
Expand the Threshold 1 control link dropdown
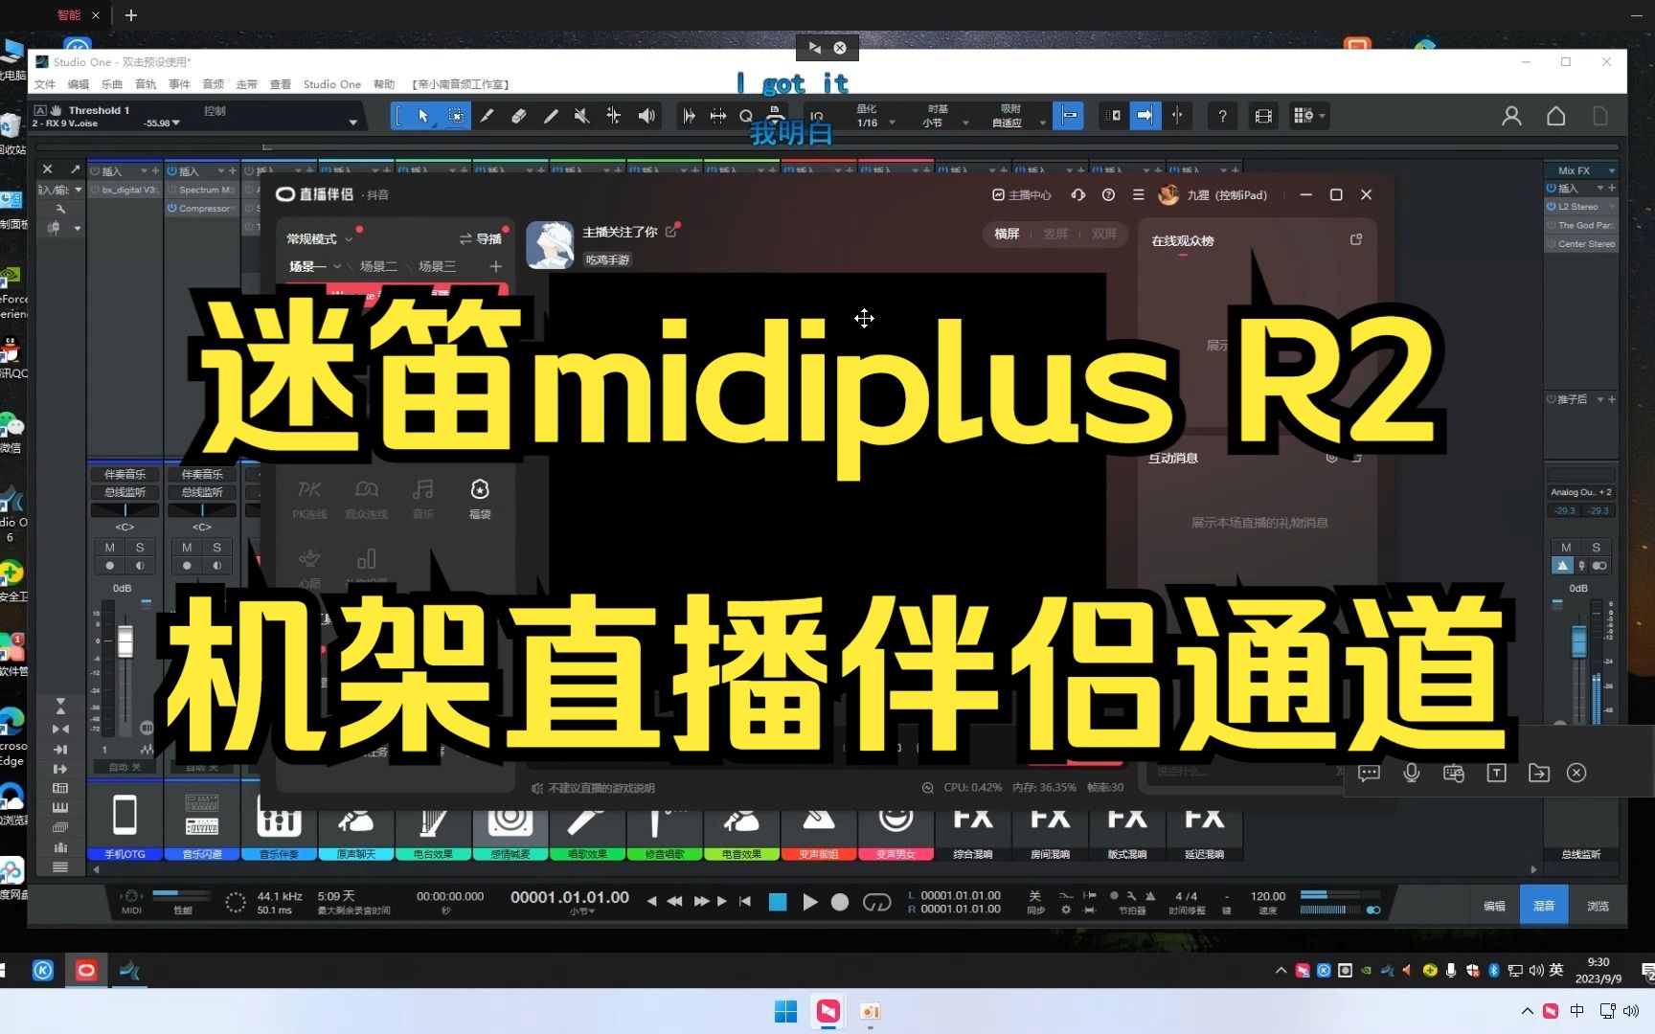pos(352,123)
